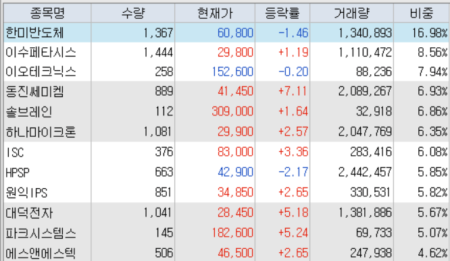Click volume 88,236
The image size is (450, 261).
click(x=374, y=72)
